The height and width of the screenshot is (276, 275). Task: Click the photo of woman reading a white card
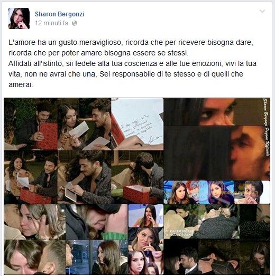(x=84, y=124)
